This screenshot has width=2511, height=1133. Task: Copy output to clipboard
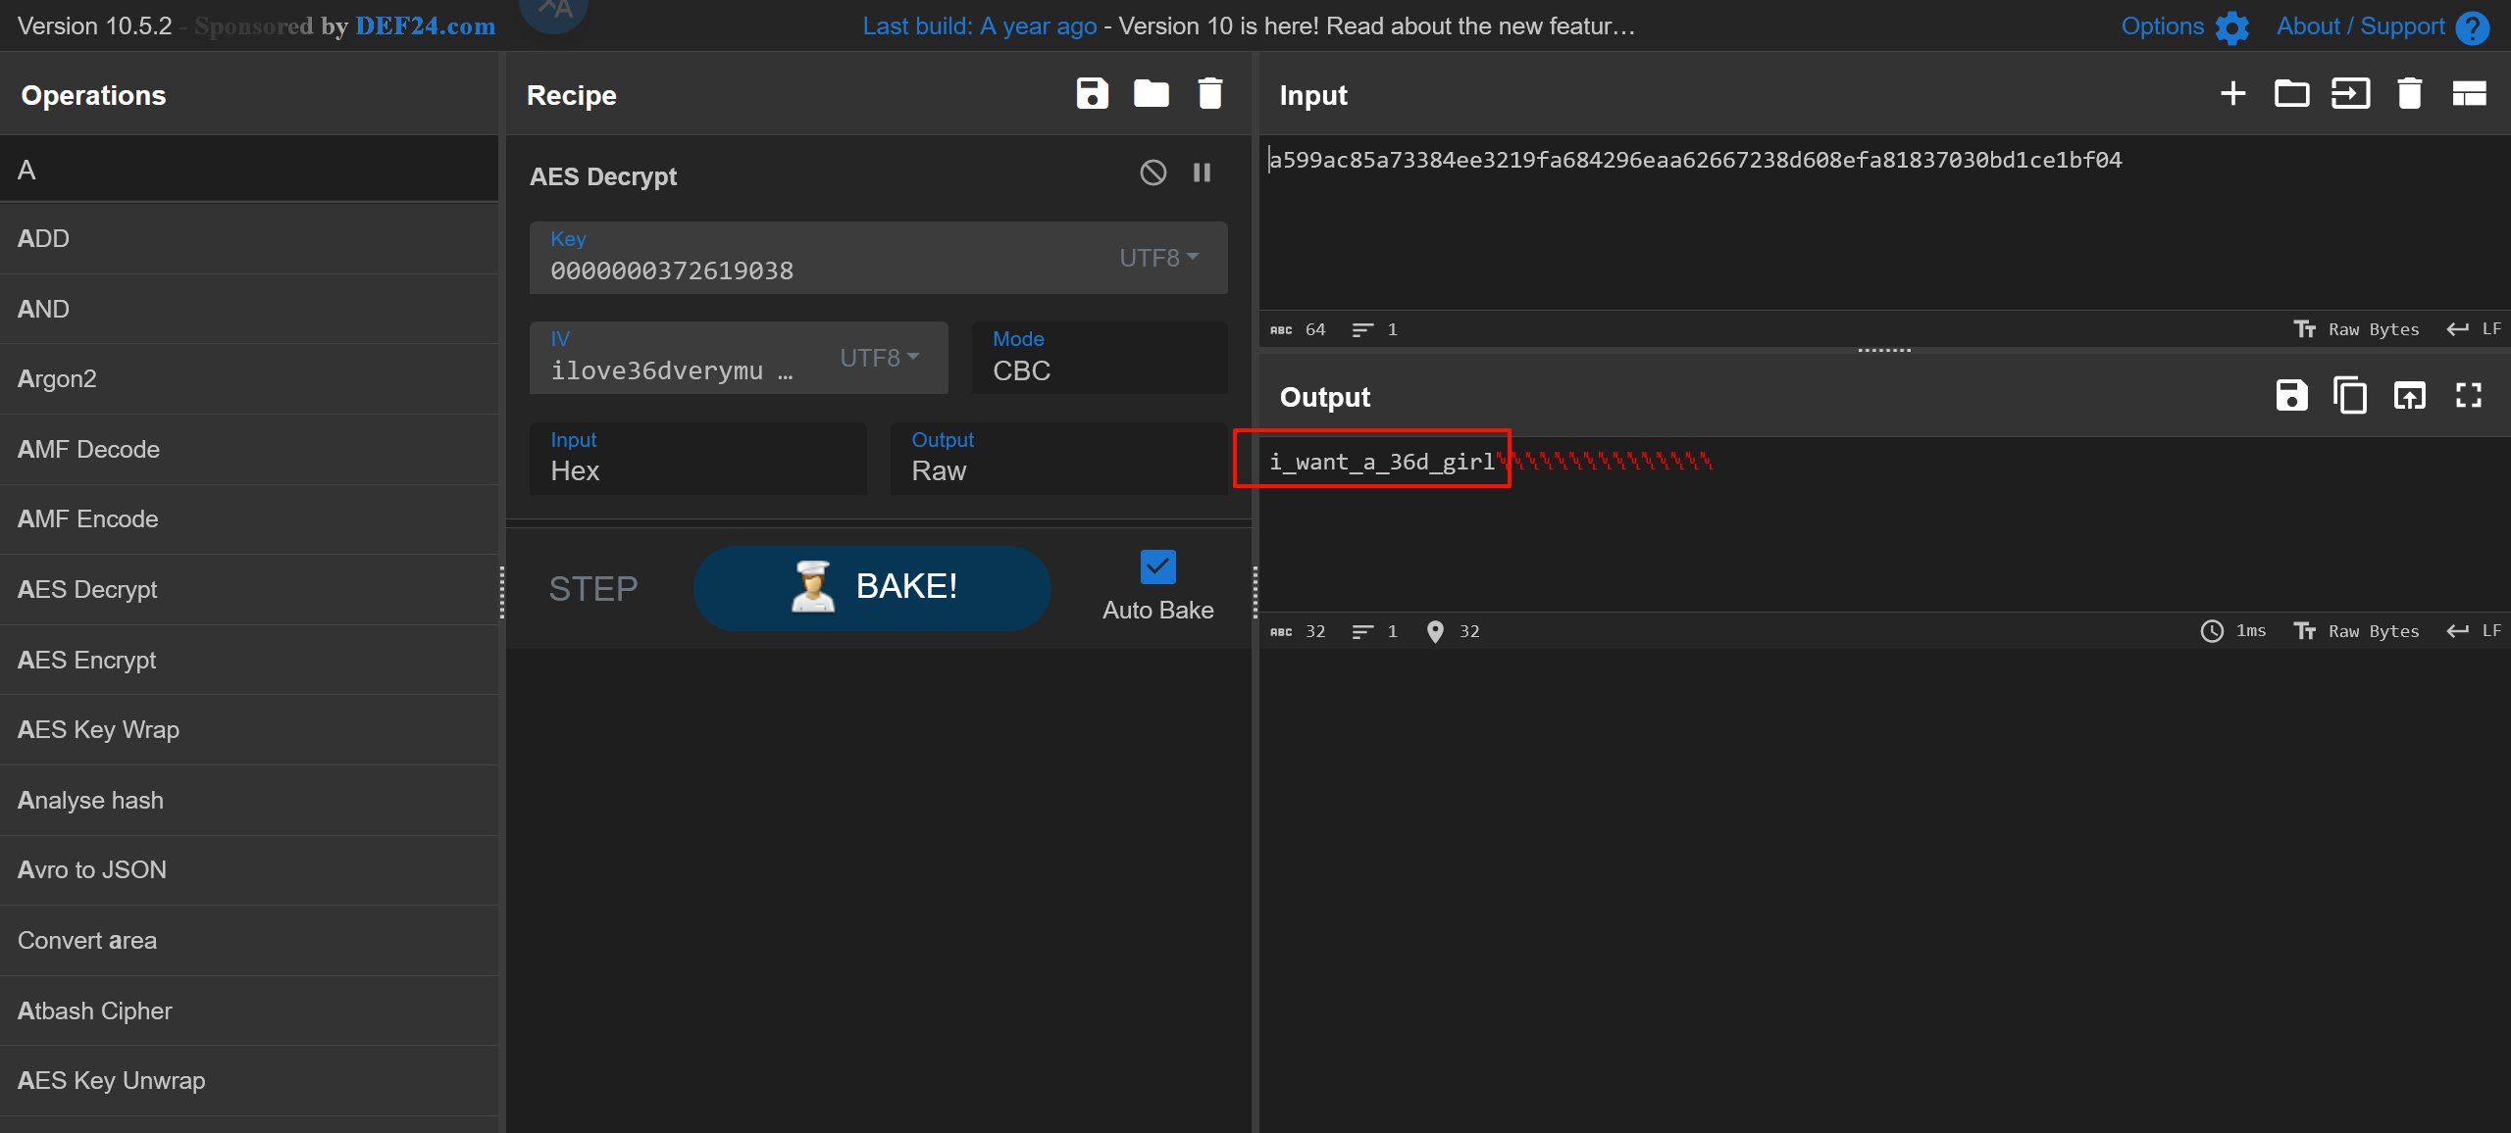pyautogui.click(x=2350, y=396)
